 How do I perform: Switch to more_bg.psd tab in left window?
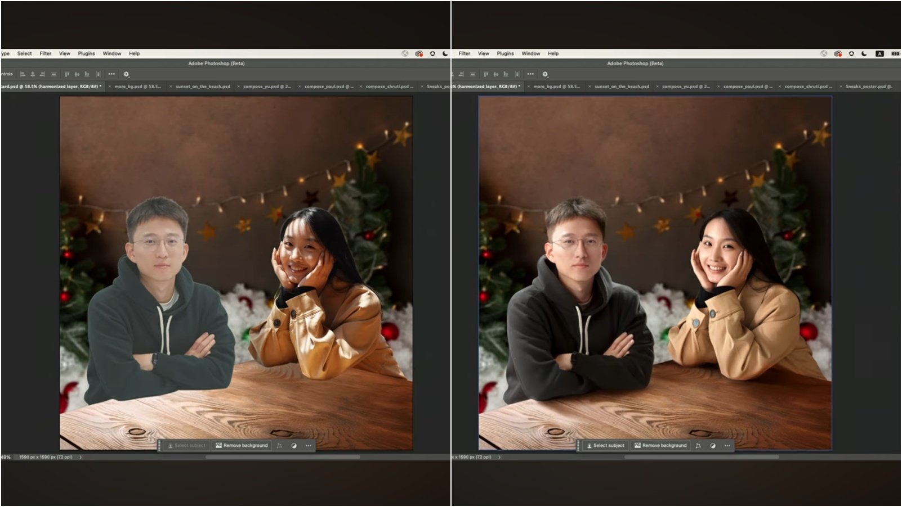[137, 87]
